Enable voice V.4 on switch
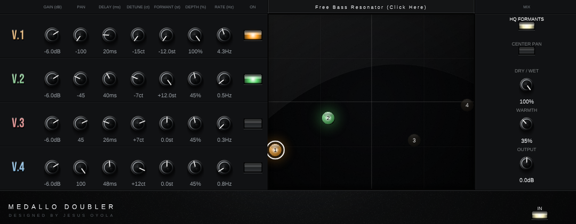Viewport: 576px width, 224px height. (x=253, y=168)
